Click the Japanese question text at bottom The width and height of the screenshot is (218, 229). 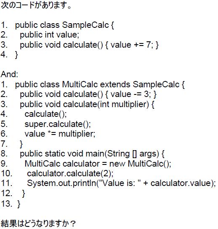tap(38, 224)
